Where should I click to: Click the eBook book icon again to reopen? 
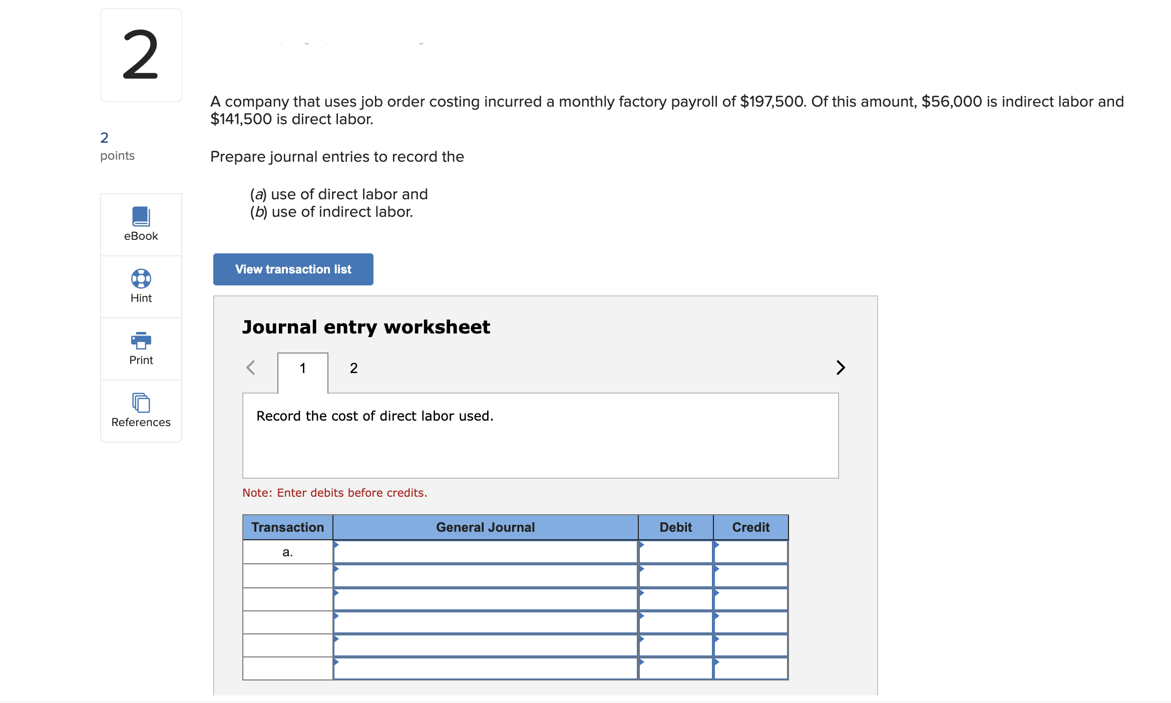tap(141, 216)
